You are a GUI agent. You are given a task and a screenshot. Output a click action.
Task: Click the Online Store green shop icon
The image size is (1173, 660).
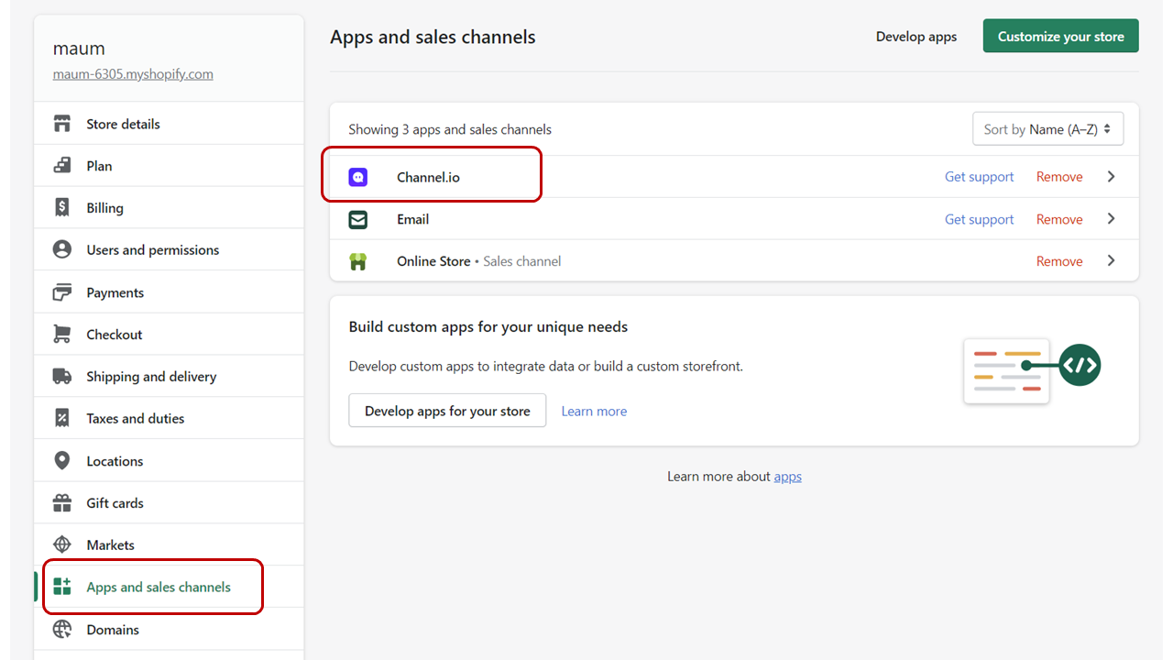click(358, 261)
